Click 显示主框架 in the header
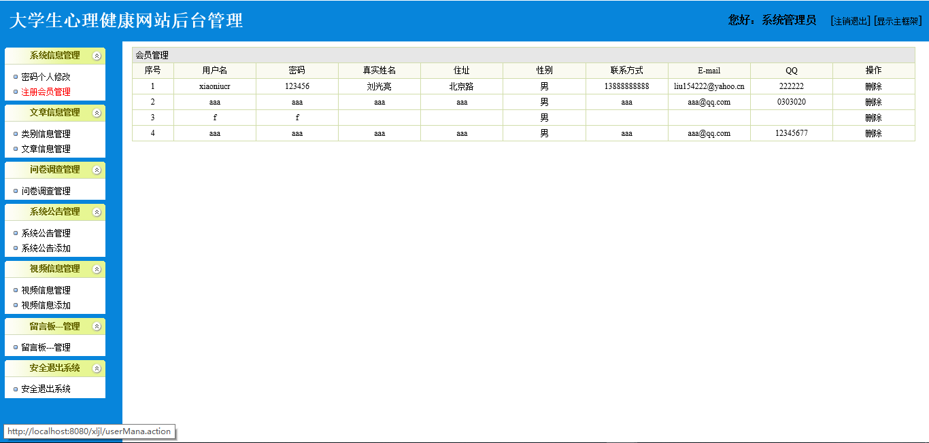Viewport: 929px width, 443px height. coord(898,21)
